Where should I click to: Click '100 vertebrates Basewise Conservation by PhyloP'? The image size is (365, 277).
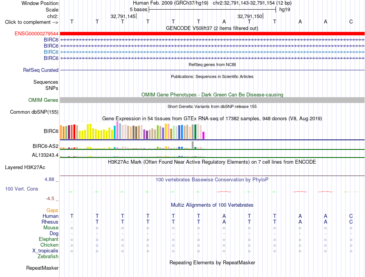(212, 180)
